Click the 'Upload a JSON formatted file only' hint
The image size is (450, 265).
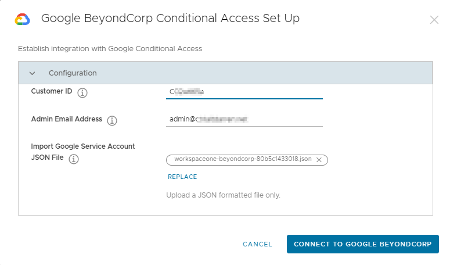[223, 195]
